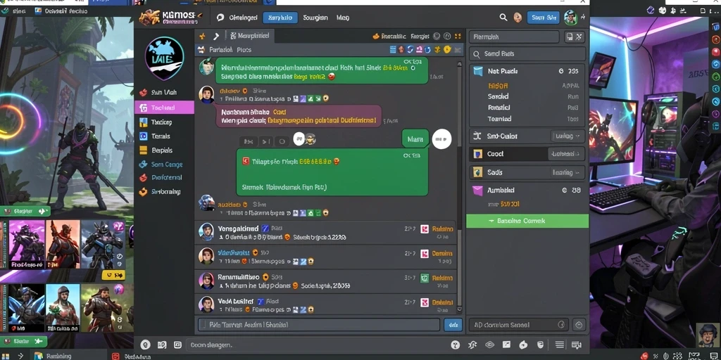Click the list lines icon in bottom toolbar
Image resolution: width=721 pixels, height=360 pixels.
pyautogui.click(x=560, y=345)
